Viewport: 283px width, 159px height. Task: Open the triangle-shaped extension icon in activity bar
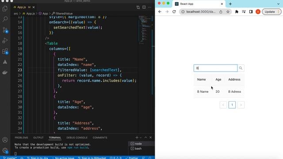pyautogui.click(x=5, y=62)
